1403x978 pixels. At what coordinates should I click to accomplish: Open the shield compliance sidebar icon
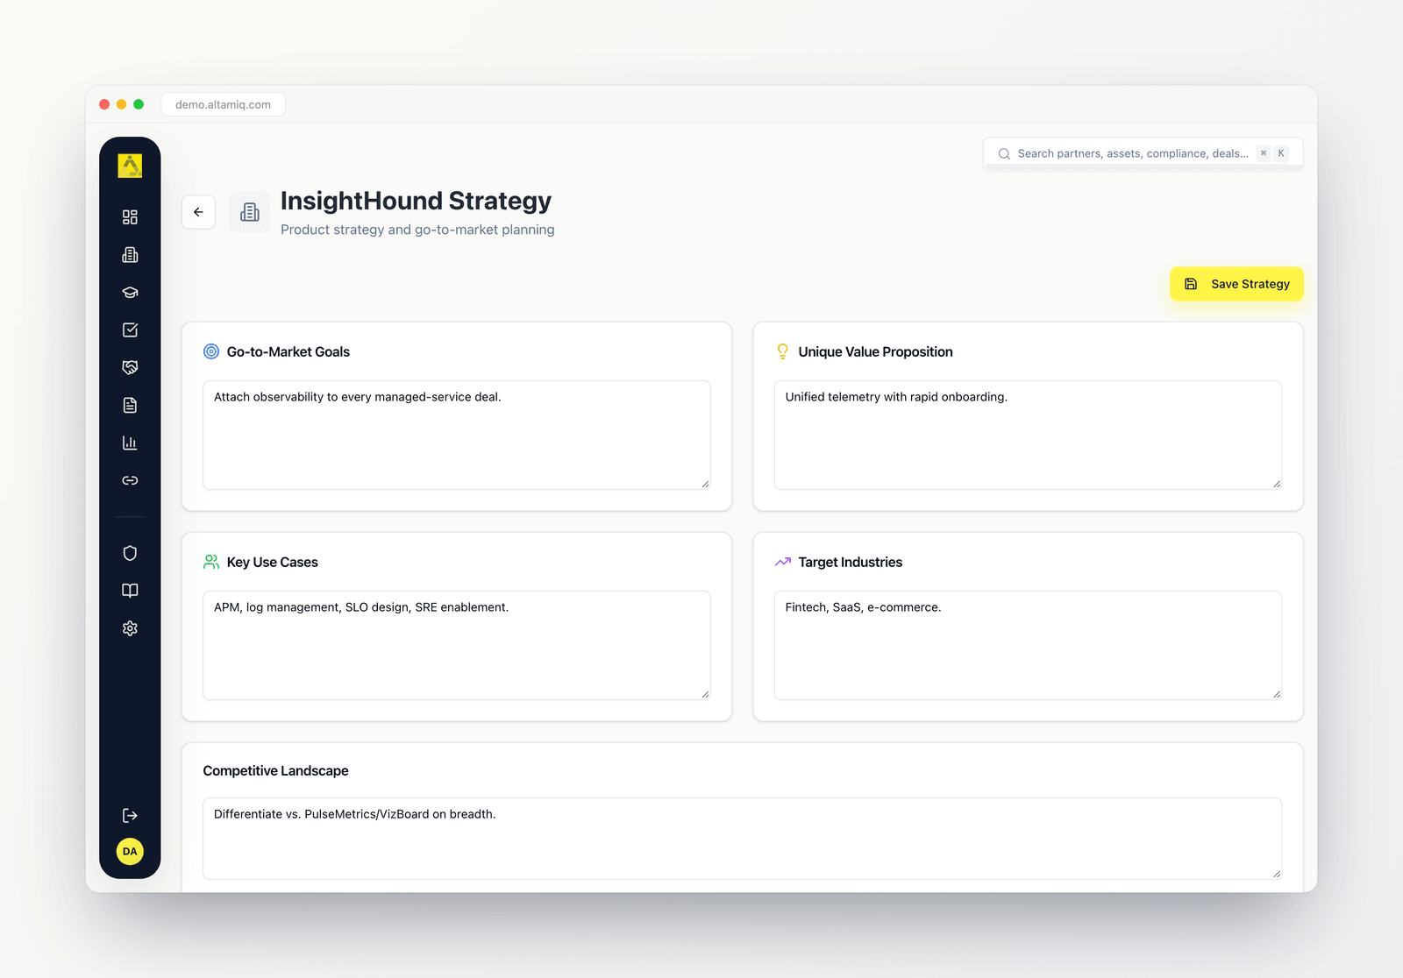[x=130, y=553]
